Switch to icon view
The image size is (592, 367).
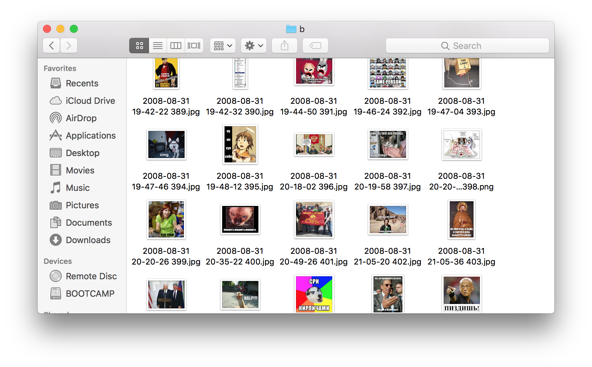pos(139,46)
